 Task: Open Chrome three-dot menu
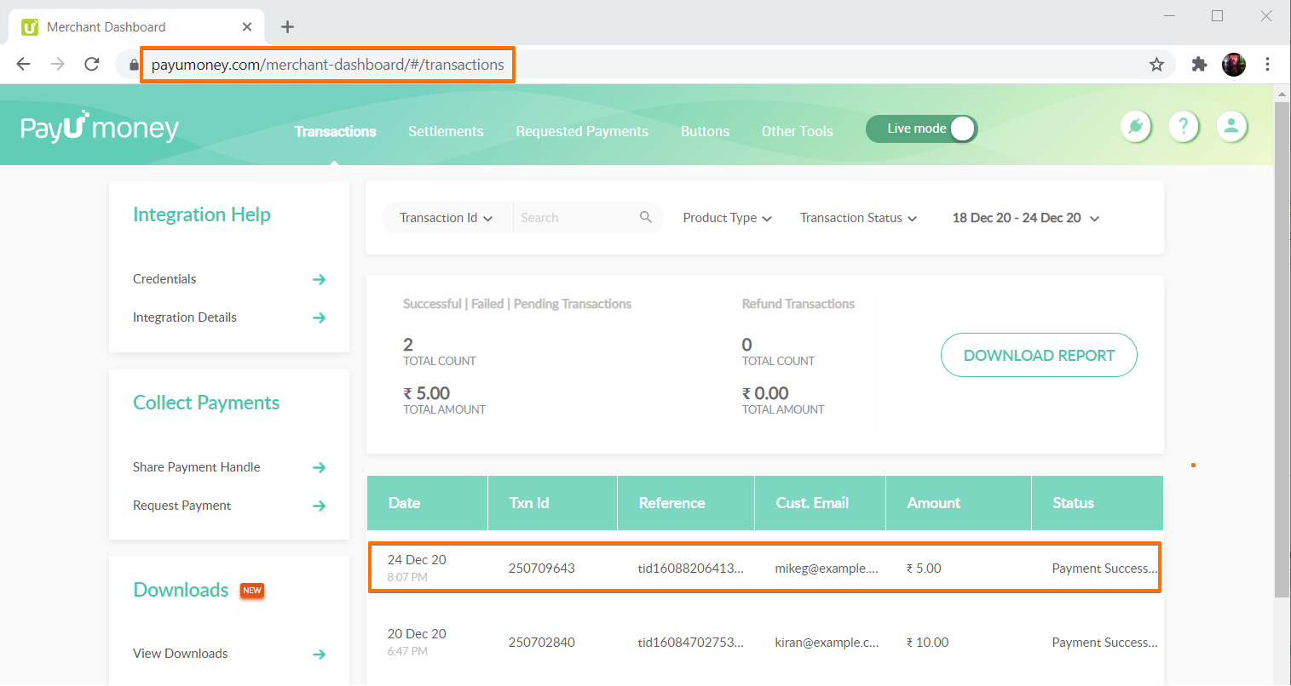[1268, 64]
